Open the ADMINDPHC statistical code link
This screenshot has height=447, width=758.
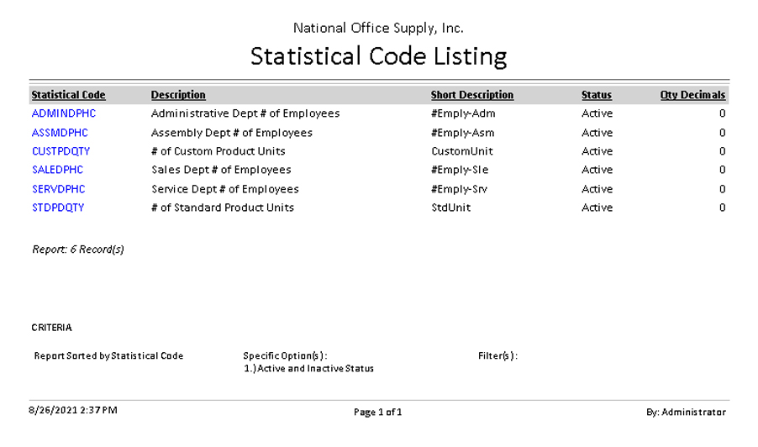click(x=64, y=113)
